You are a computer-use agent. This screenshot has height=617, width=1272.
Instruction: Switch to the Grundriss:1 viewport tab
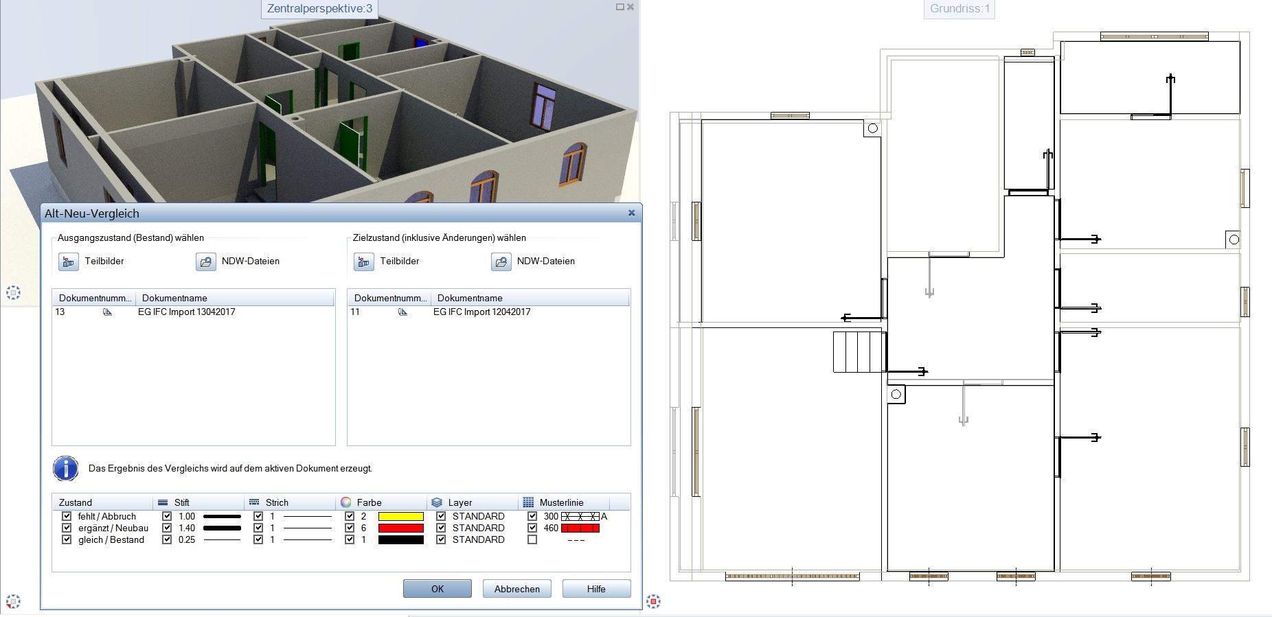pos(959,9)
